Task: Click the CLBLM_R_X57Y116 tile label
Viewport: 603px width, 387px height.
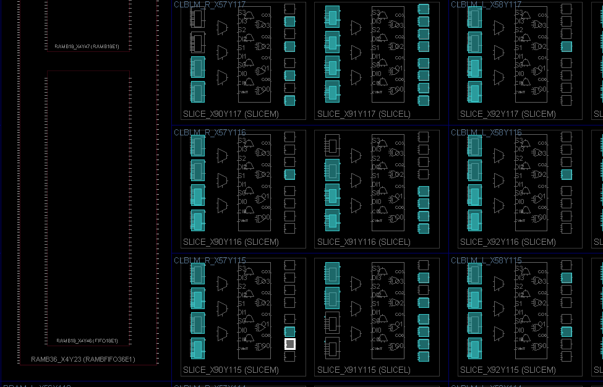Action: 210,132
